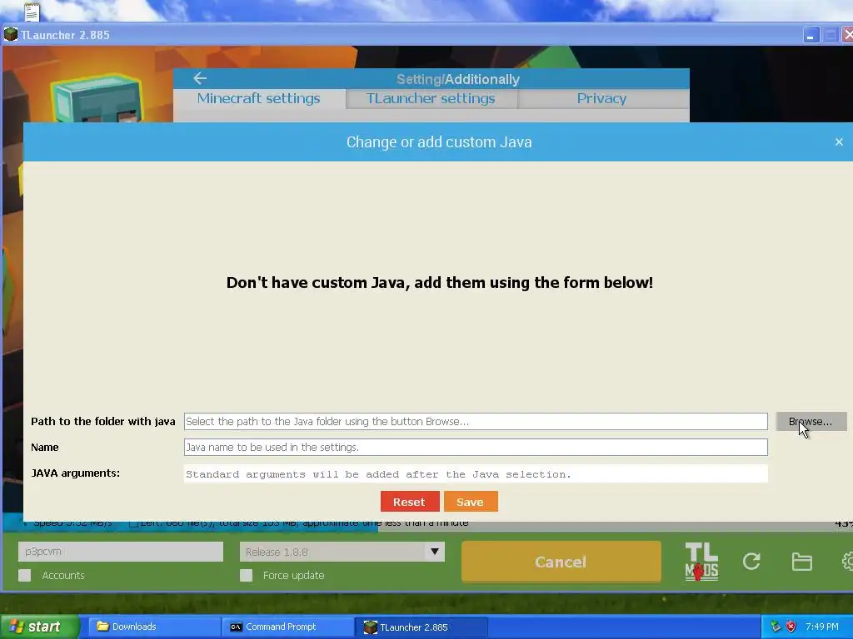The image size is (853, 639).
Task: Click the p3pcvm username field
Action: [x=121, y=552]
